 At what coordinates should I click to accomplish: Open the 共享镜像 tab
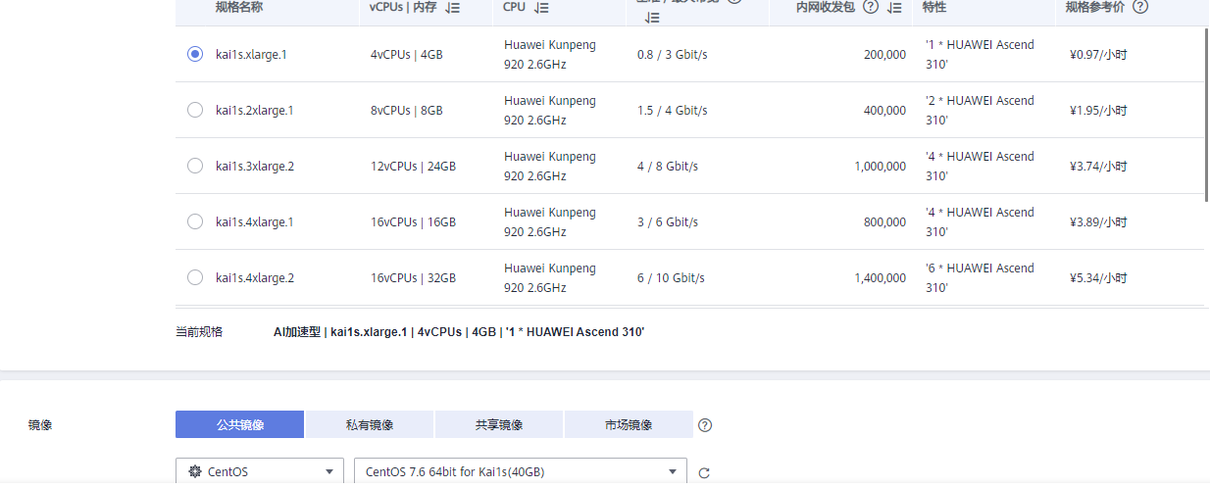499,425
